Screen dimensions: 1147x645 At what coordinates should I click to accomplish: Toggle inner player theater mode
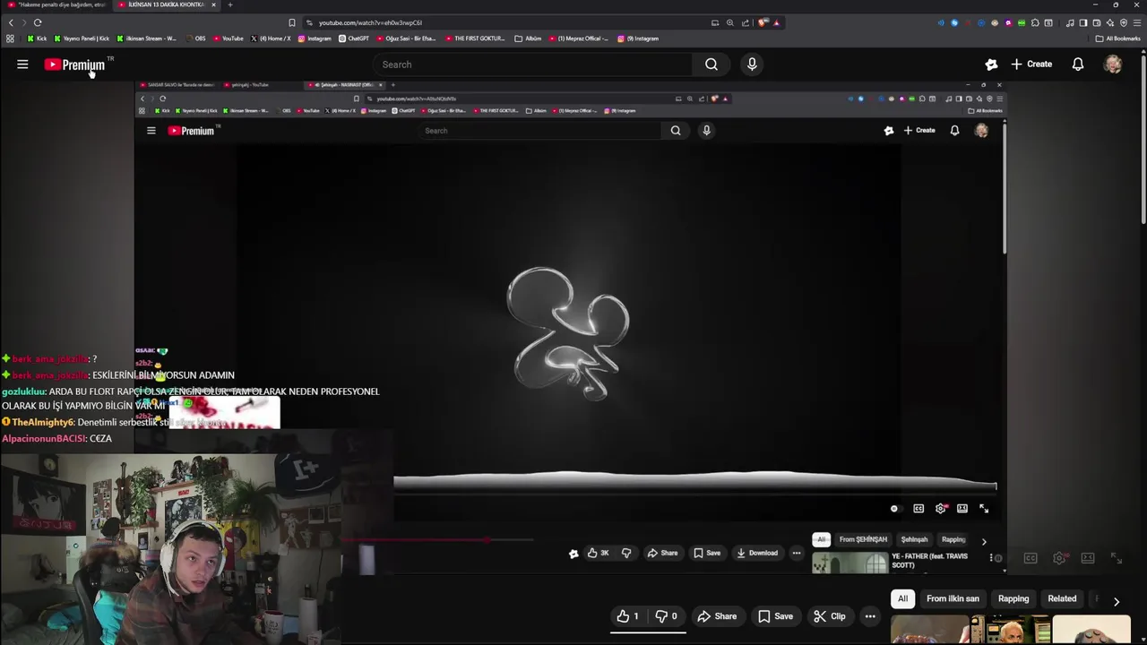(x=962, y=509)
